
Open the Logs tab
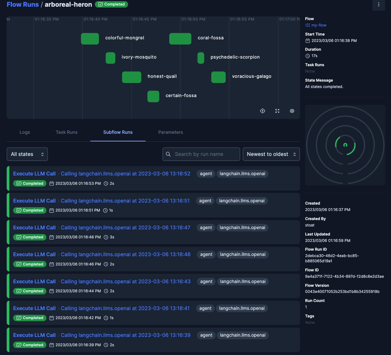click(25, 132)
